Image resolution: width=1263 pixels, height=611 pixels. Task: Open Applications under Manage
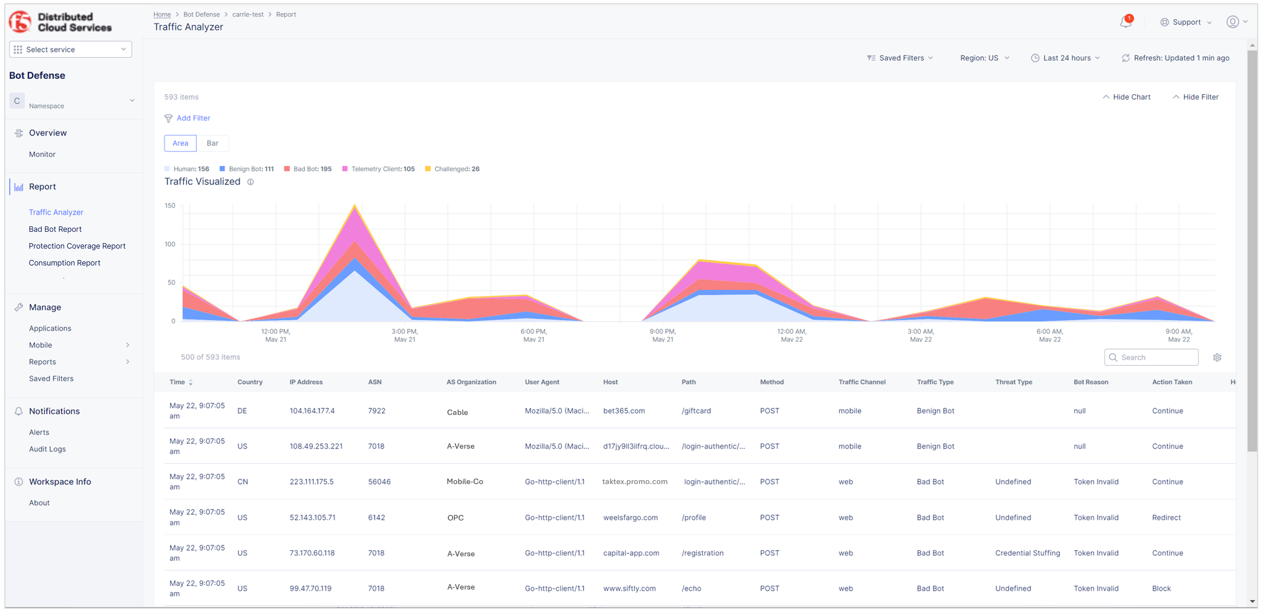pos(50,329)
